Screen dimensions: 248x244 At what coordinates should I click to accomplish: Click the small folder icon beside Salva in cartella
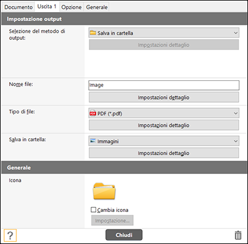93,33
